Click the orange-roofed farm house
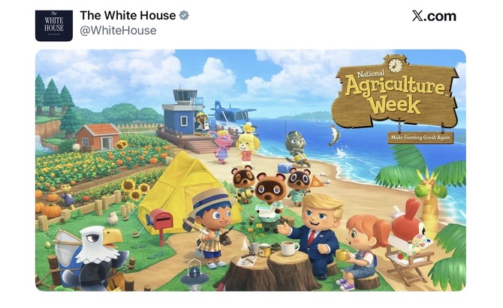 (98, 136)
